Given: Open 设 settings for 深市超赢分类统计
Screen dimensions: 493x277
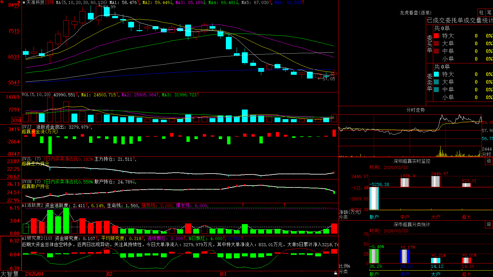Looking at the screenshot, I should [489, 224].
